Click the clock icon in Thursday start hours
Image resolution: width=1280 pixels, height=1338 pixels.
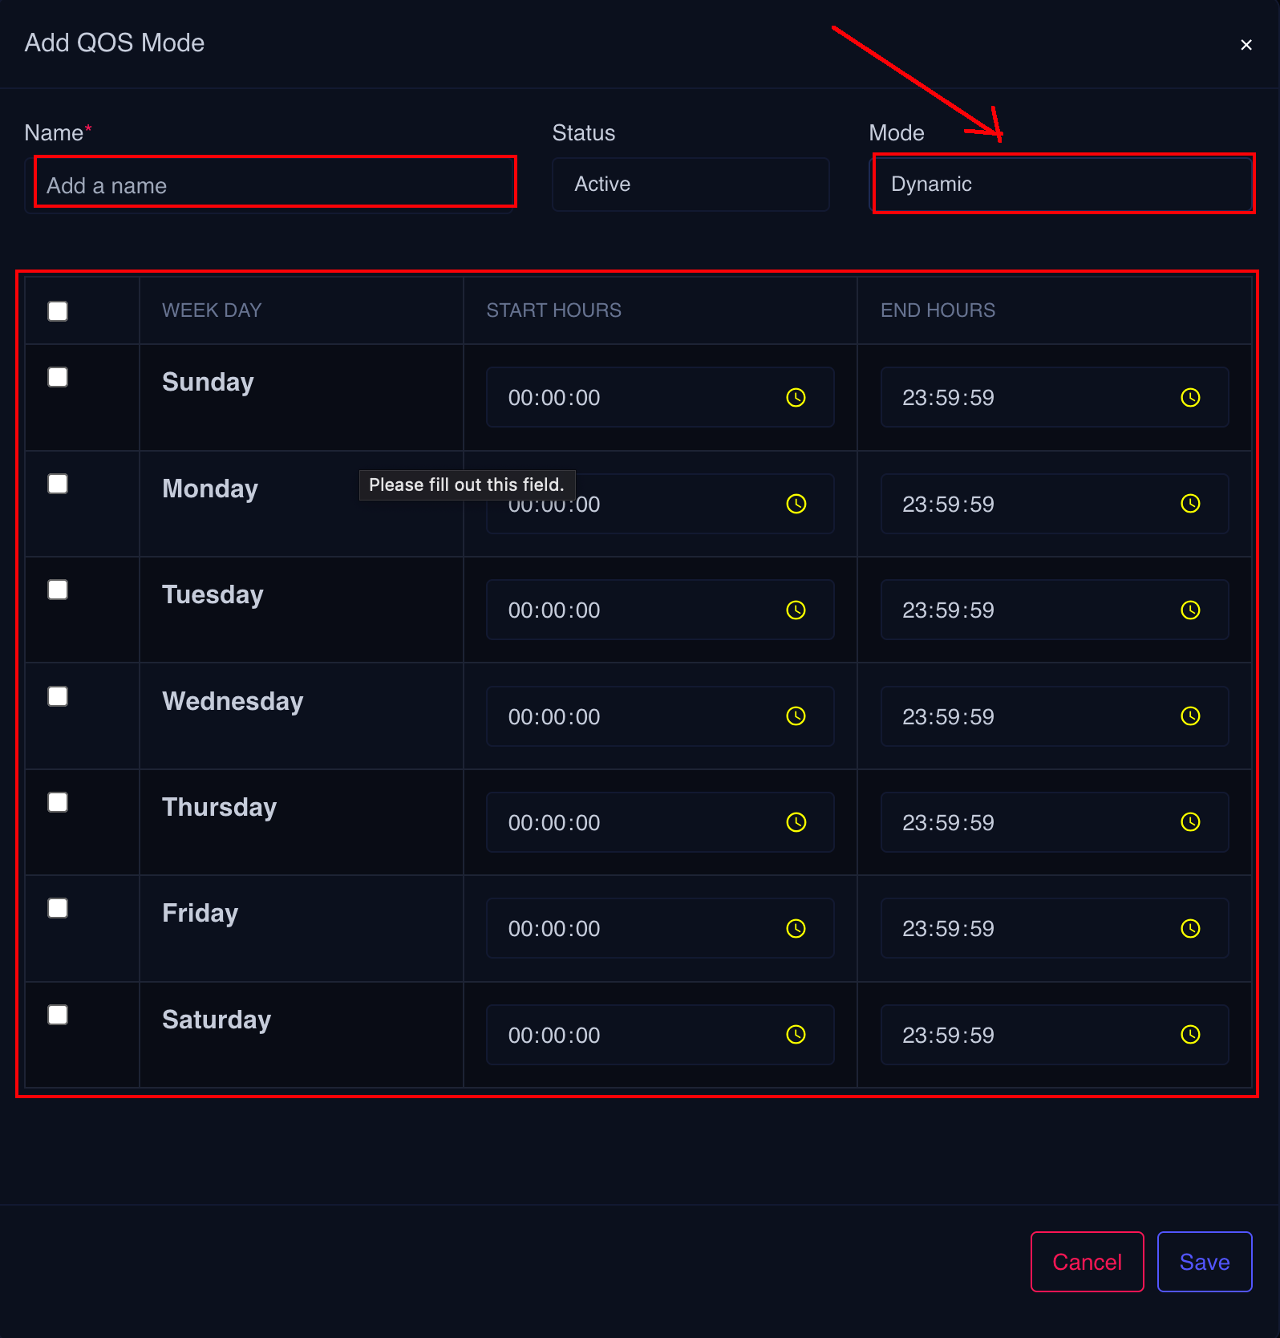point(796,822)
